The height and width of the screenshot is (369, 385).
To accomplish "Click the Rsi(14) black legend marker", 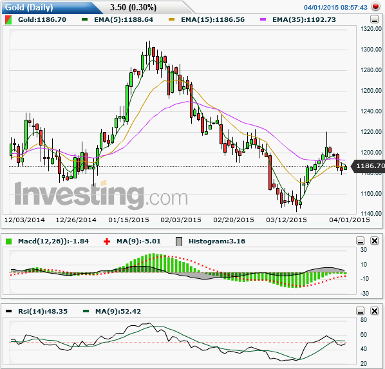I will 8,311.
